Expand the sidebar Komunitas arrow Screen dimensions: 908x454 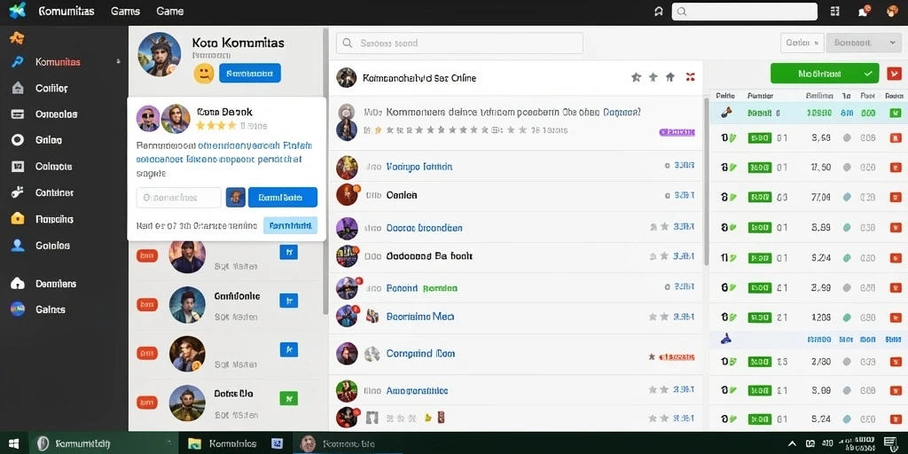(118, 61)
